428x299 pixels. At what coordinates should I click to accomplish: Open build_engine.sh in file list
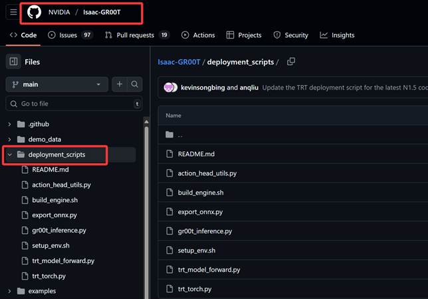point(200,192)
